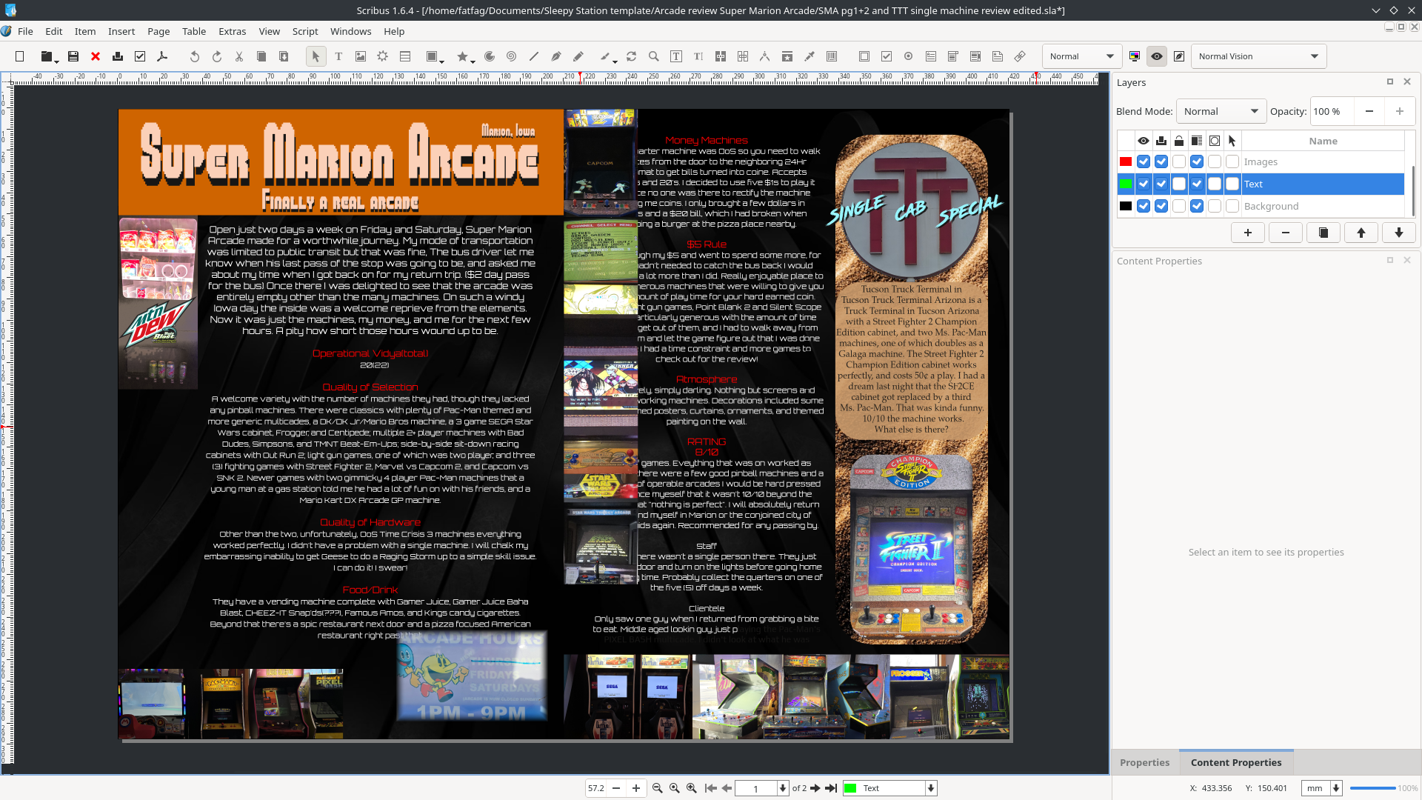The image size is (1422, 800).
Task: Open the Normal Vision dropdown
Action: click(x=1258, y=56)
